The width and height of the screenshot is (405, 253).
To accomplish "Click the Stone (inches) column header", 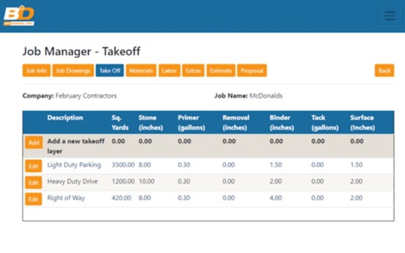I will (151, 123).
